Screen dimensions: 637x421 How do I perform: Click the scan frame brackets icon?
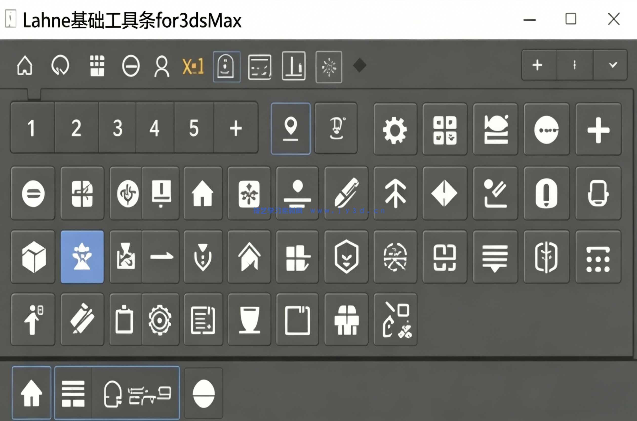[445, 257]
